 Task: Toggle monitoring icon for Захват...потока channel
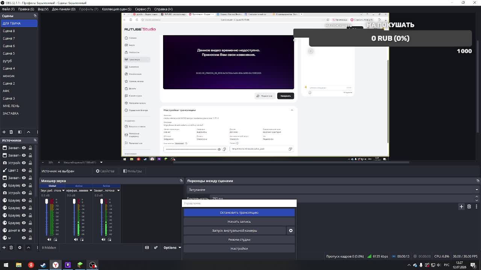click(x=109, y=240)
